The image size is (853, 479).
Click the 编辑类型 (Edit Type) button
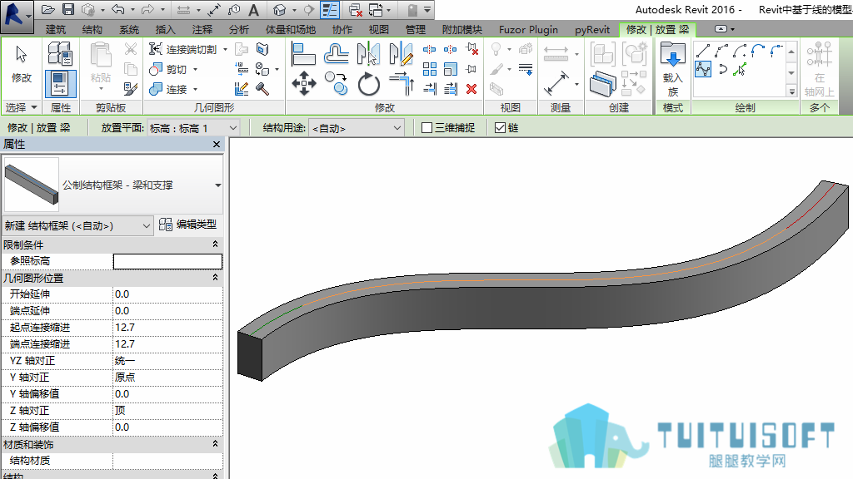(x=188, y=225)
